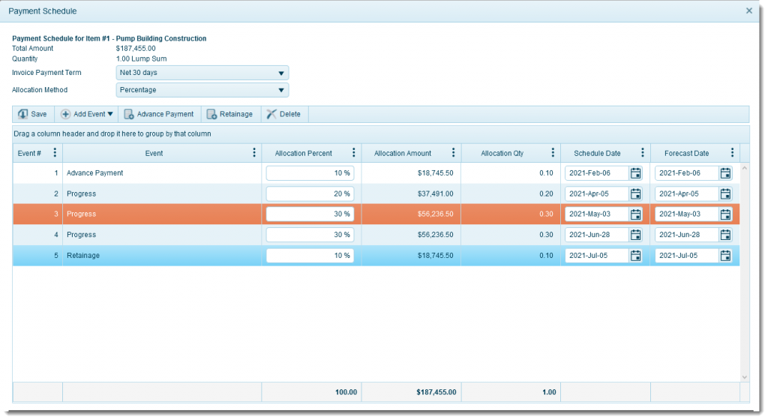
Task: Open calendar for 2021-Apr-05 Schedule Date
Action: pyautogui.click(x=635, y=193)
